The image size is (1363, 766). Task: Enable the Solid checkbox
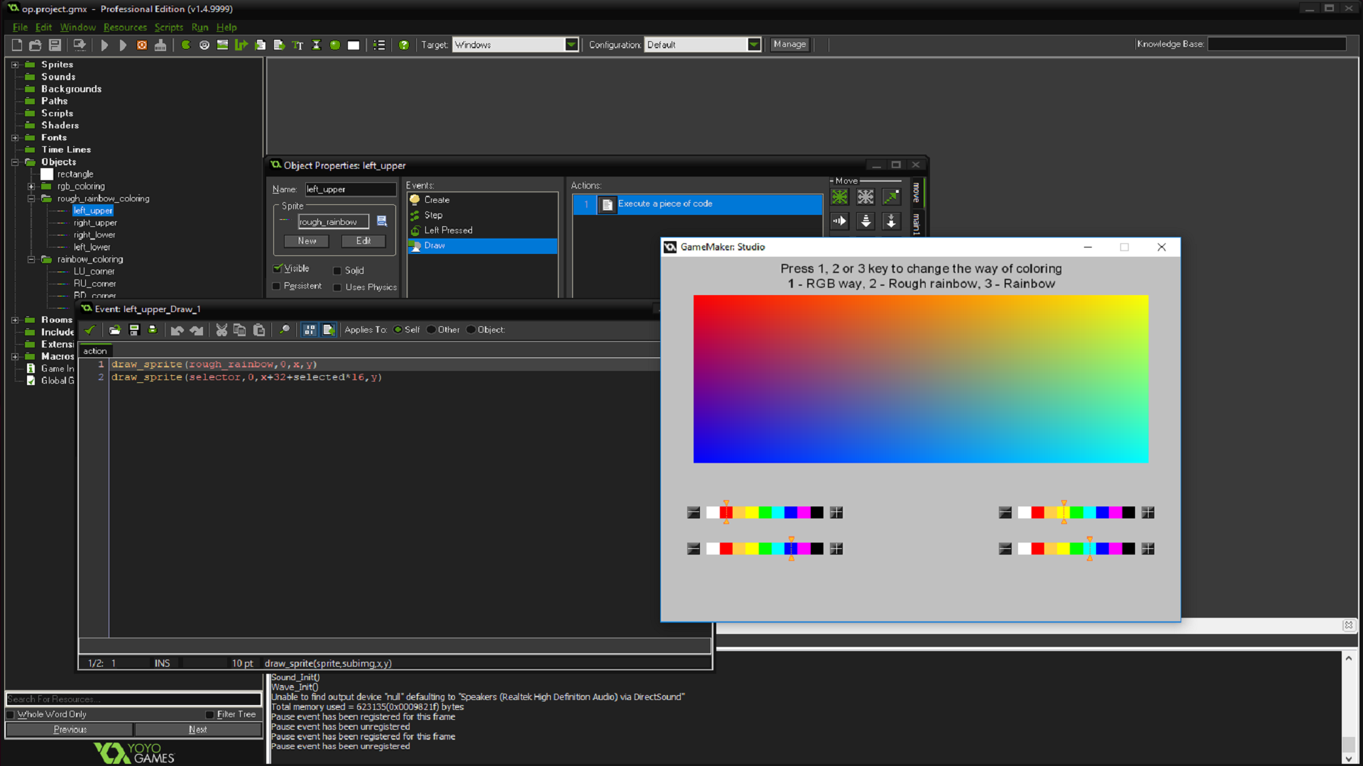click(x=337, y=270)
